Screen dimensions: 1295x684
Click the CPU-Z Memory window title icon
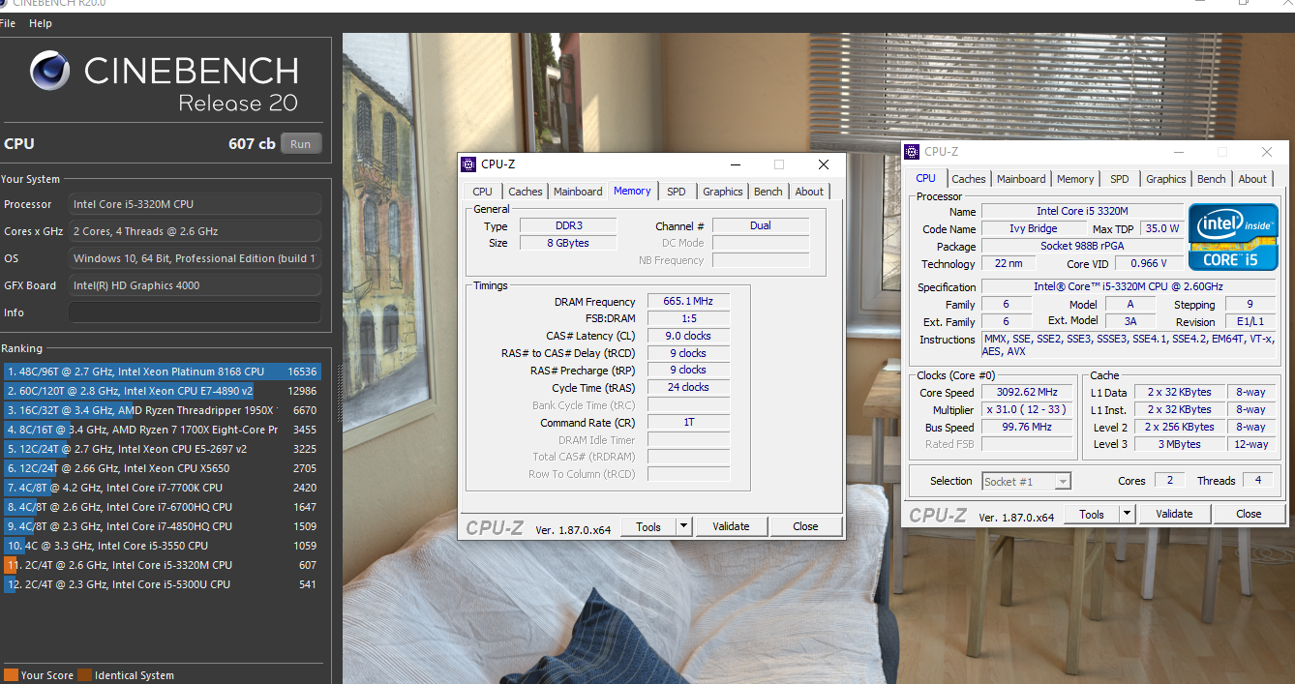coord(468,164)
